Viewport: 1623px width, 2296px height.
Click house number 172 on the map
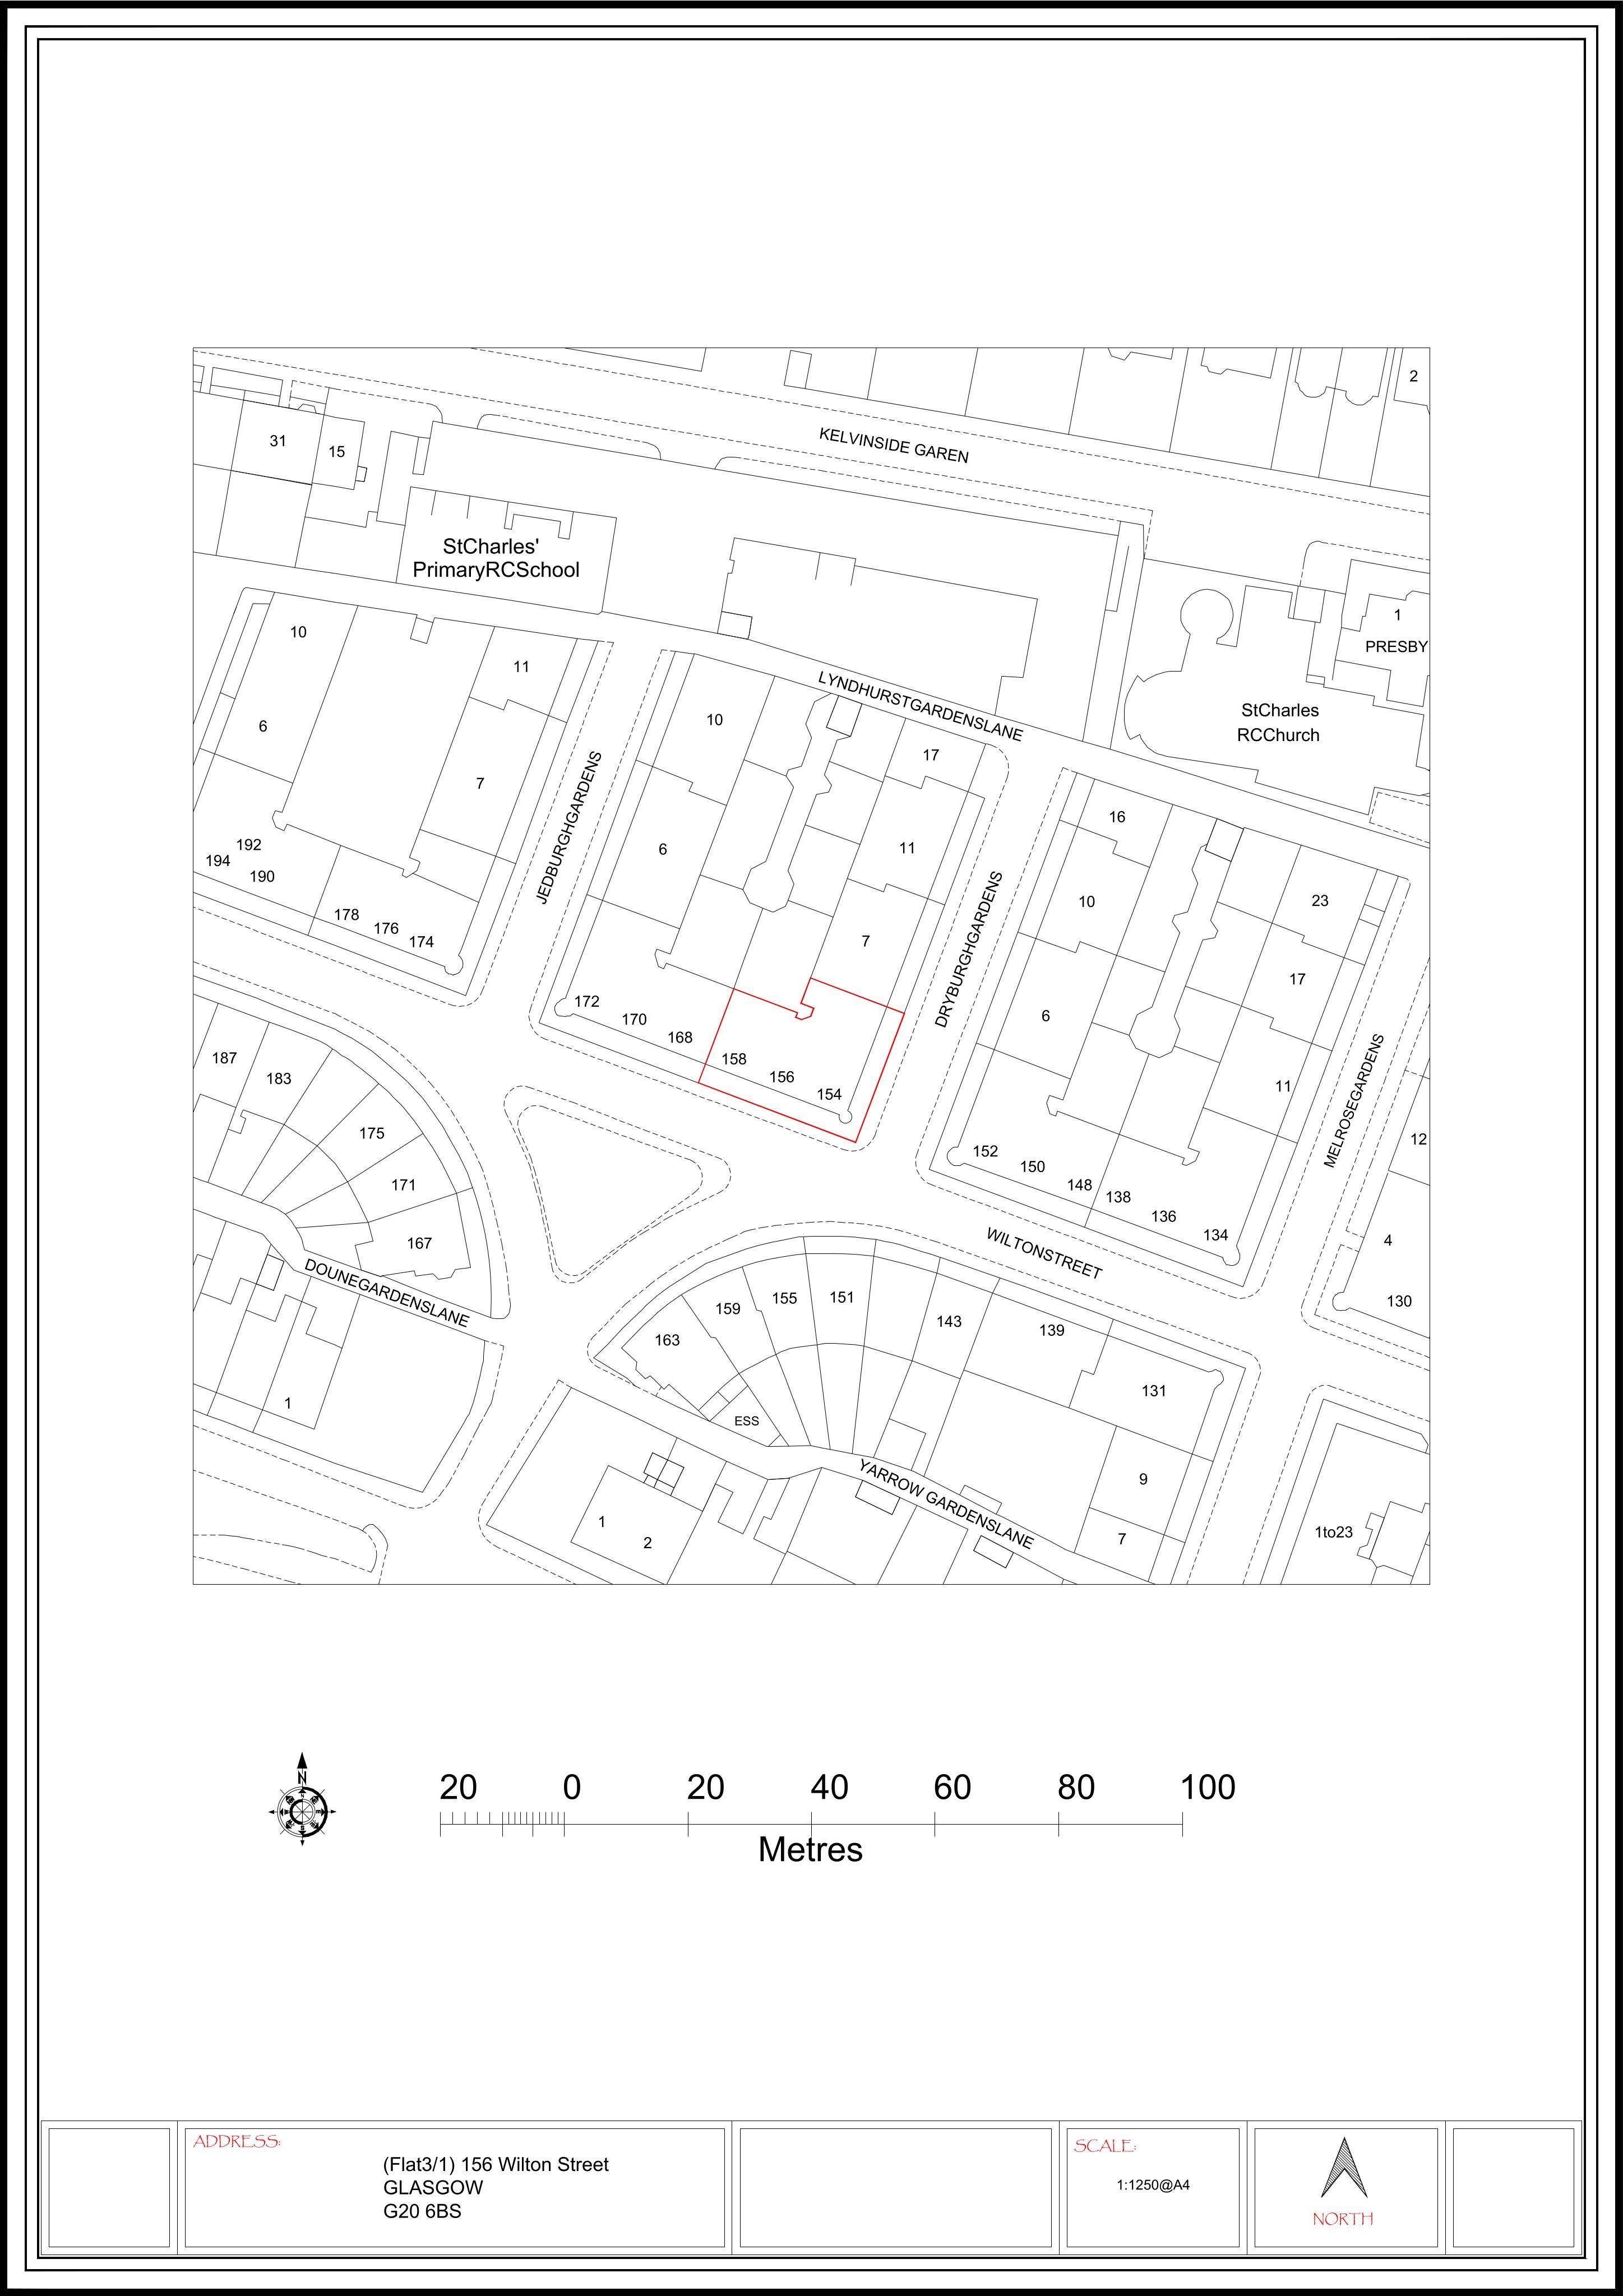587,1001
